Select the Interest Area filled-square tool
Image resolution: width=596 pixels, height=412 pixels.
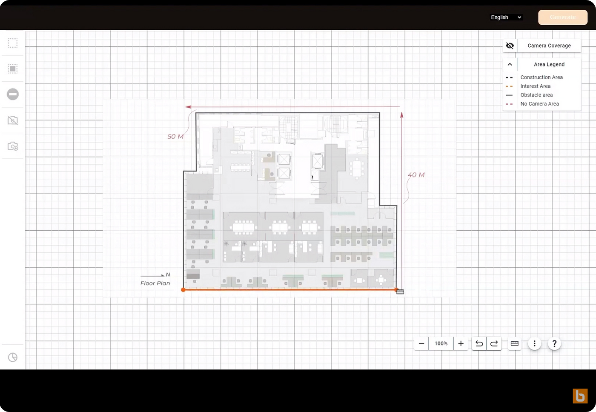(13, 69)
